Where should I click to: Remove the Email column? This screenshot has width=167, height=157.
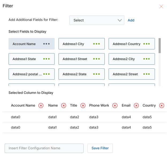pyautogui.click(x=136, y=105)
